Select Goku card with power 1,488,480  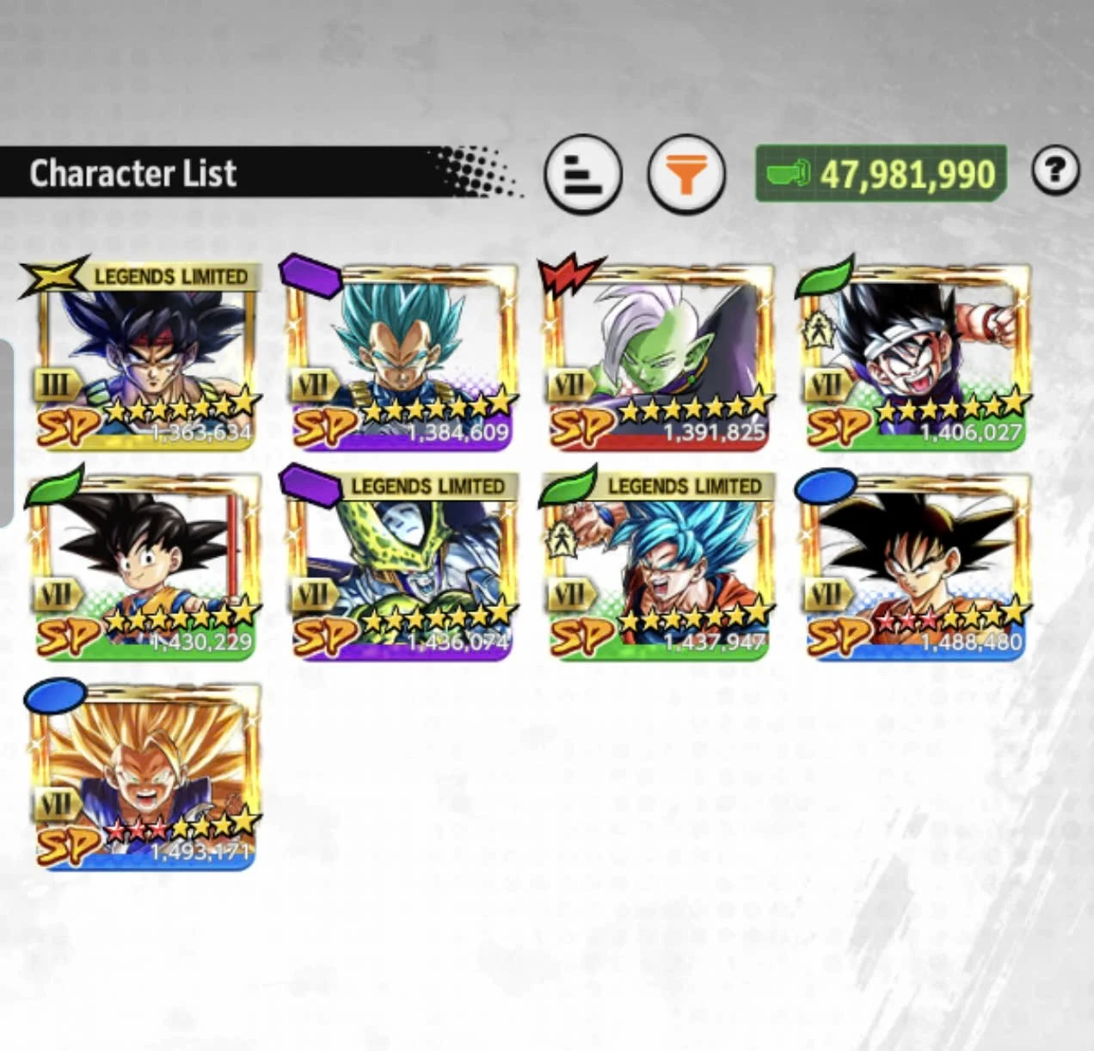[917, 566]
